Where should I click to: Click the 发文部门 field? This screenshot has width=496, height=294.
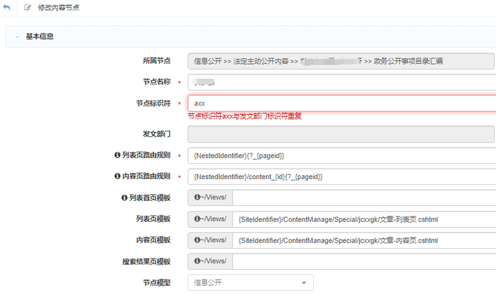pos(341,135)
